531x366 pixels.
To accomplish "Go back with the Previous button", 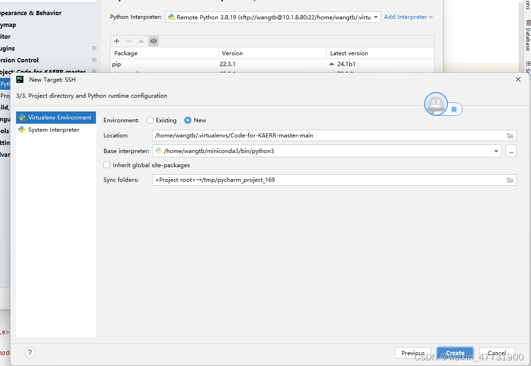I will (412, 352).
